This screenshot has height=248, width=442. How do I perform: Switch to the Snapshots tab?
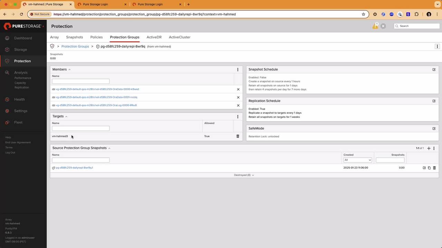pyautogui.click(x=74, y=37)
